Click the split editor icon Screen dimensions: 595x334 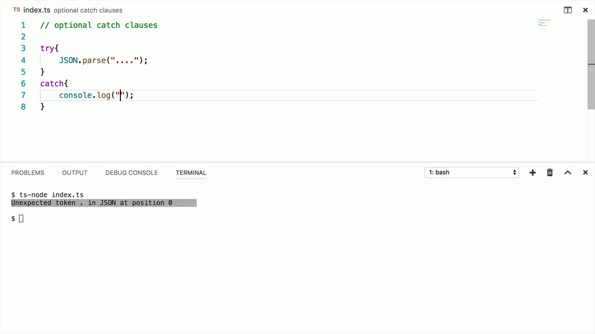[x=568, y=10]
